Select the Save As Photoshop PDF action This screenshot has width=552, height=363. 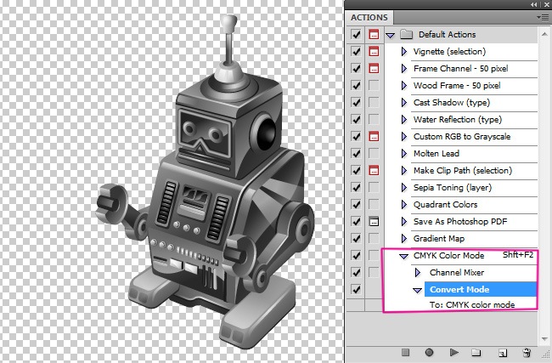click(460, 222)
